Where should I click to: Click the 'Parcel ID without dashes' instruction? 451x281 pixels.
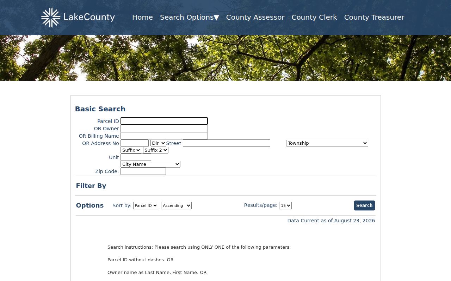click(141, 260)
